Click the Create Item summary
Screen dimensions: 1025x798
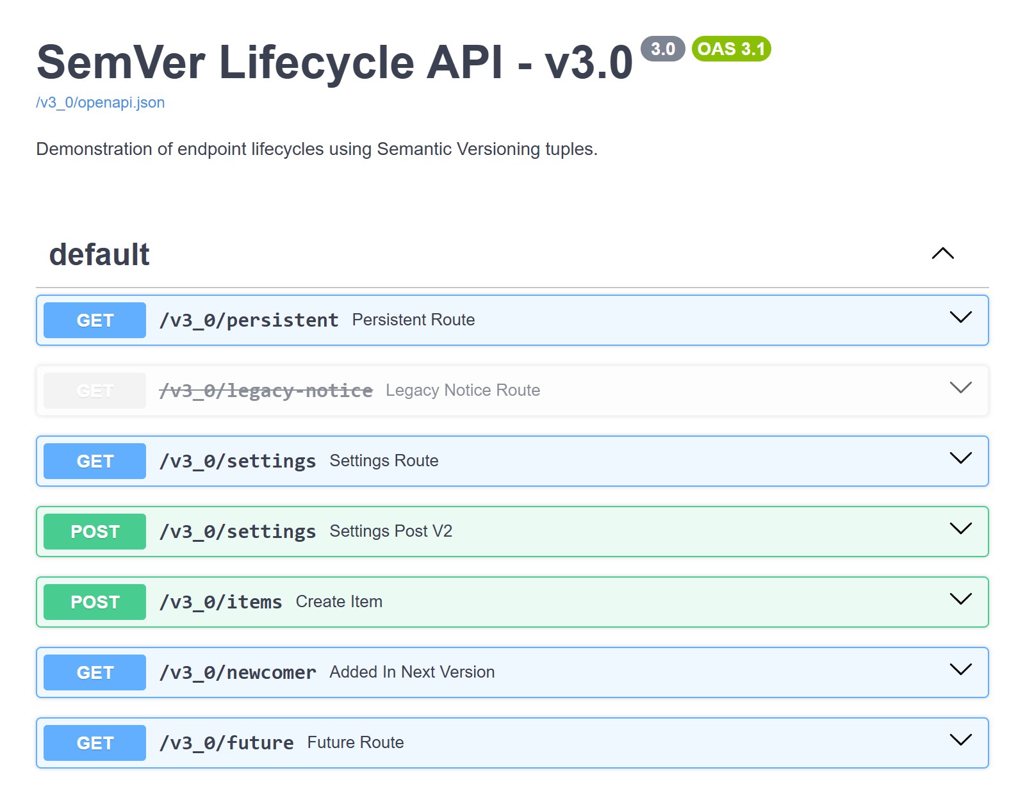339,601
